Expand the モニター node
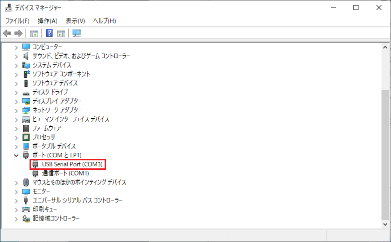This screenshot has width=391, height=242. coord(16,191)
